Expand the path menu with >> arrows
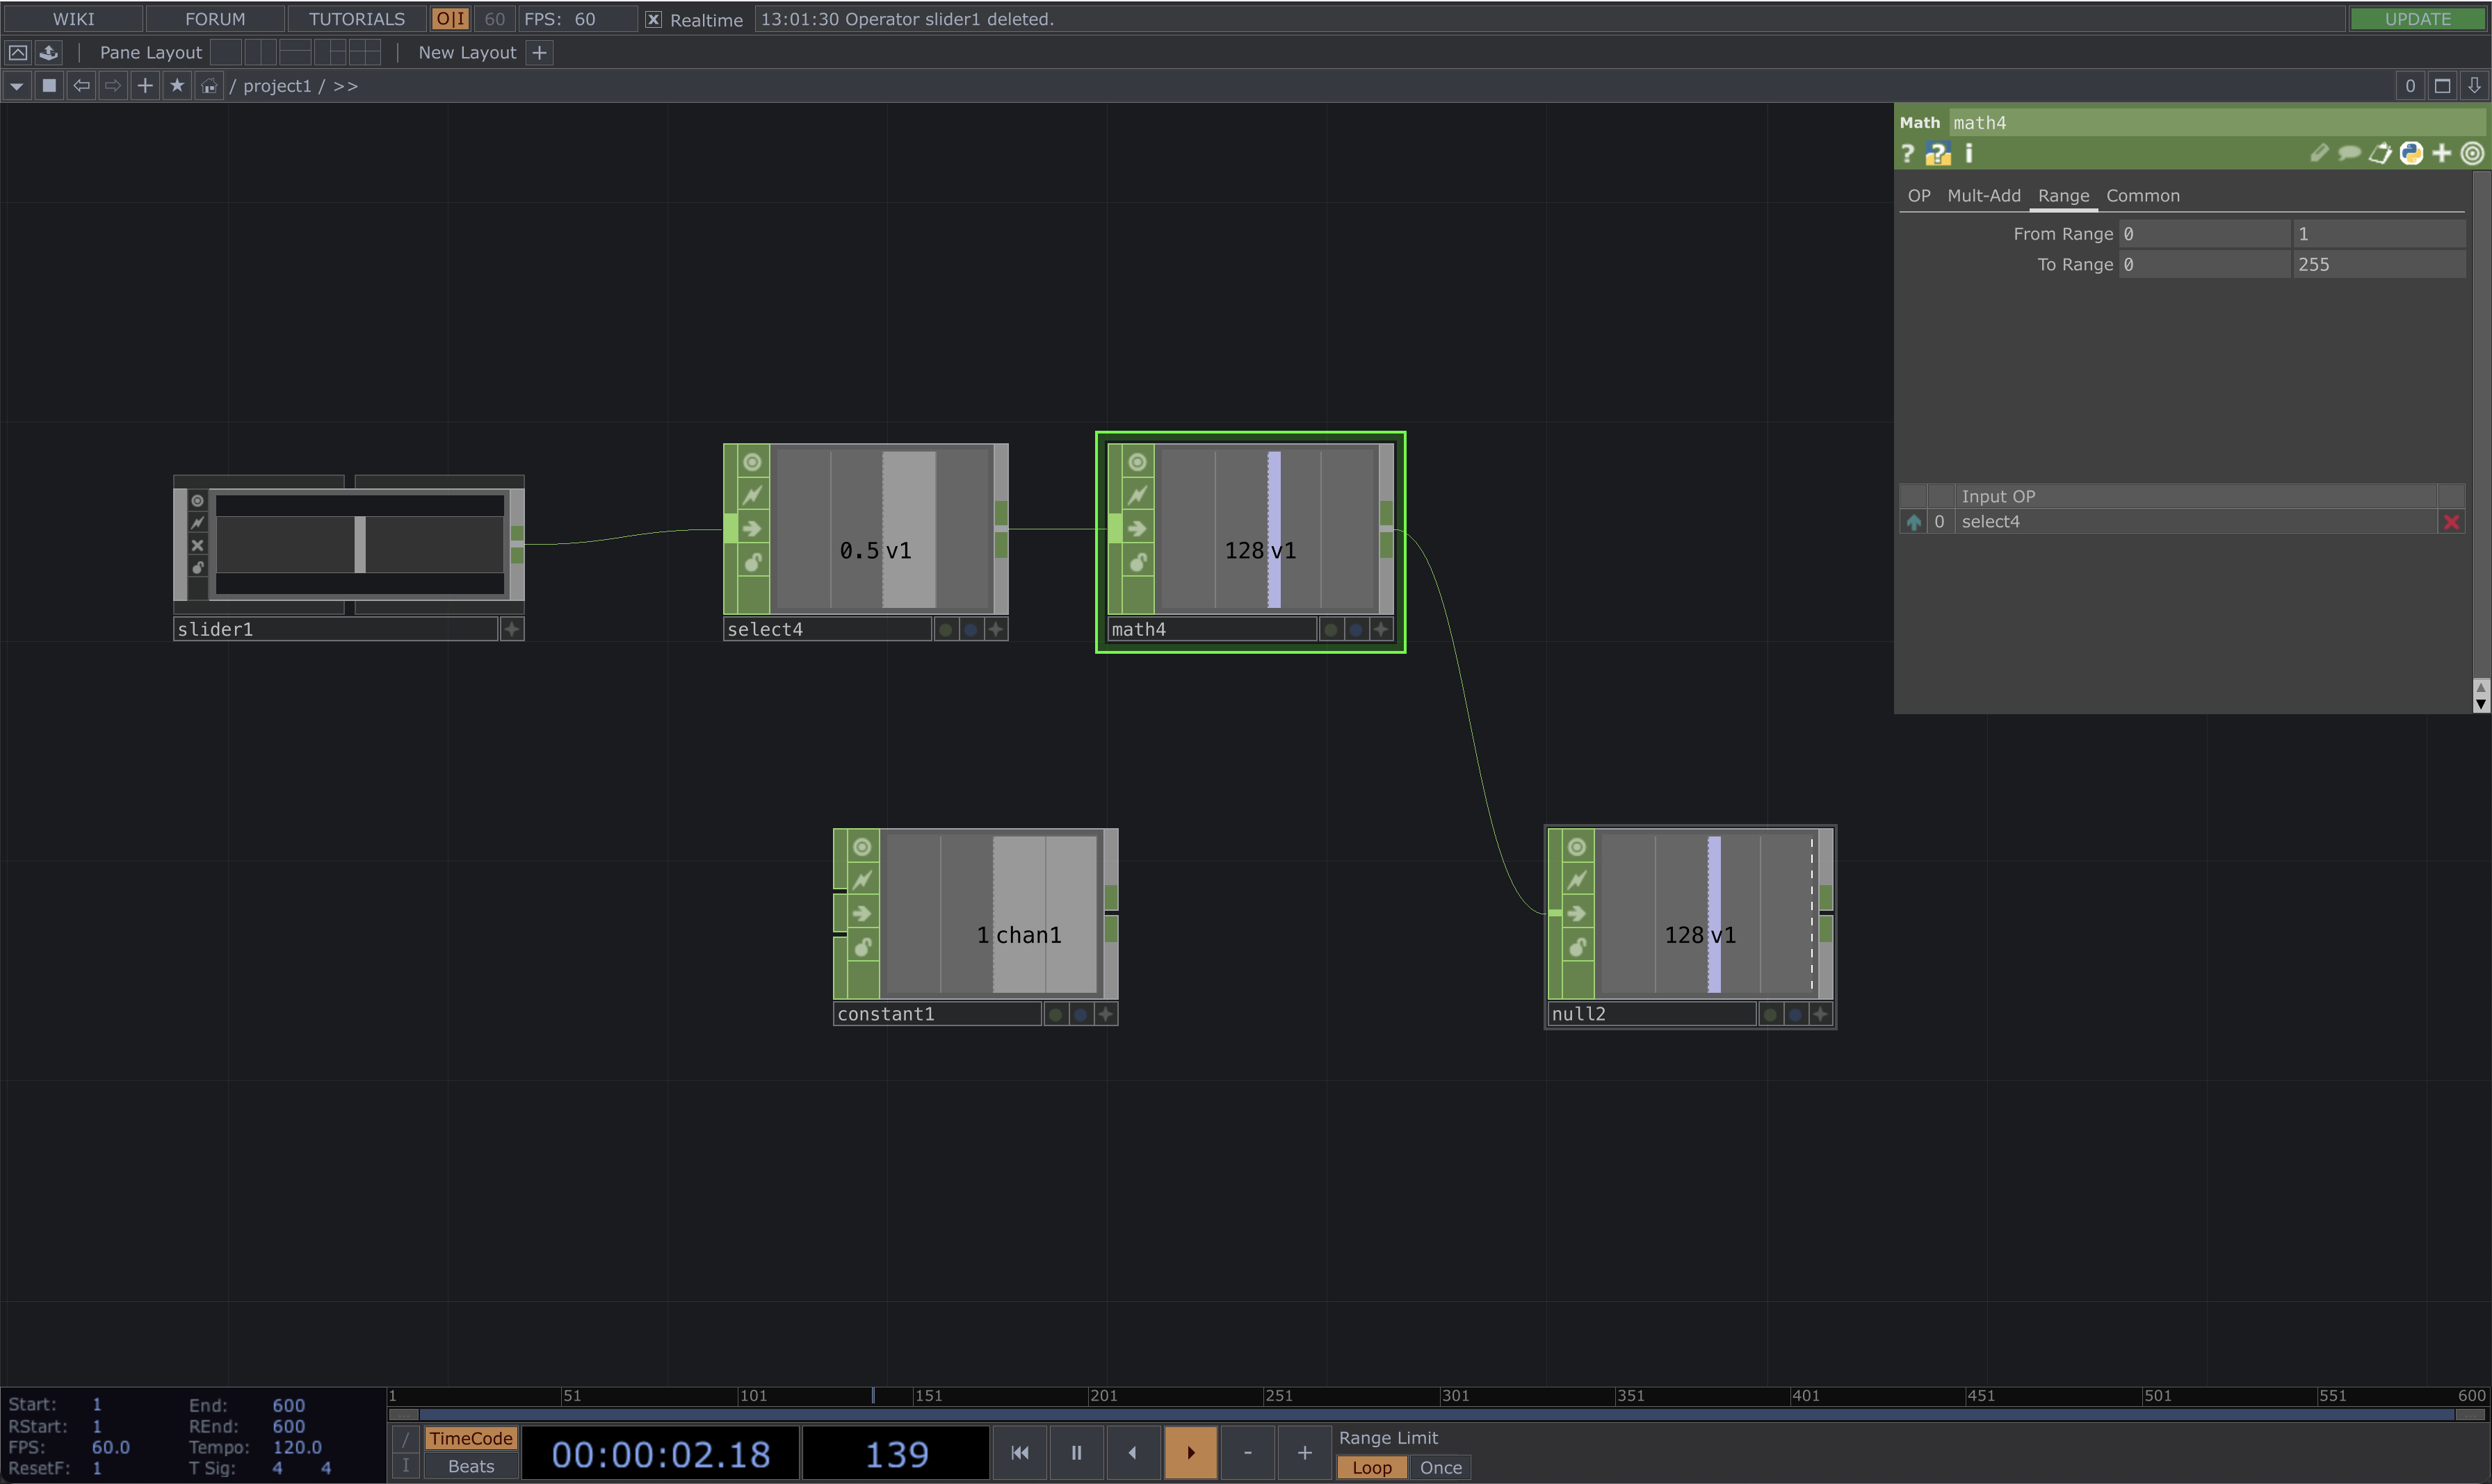This screenshot has height=1484, width=2492. click(346, 86)
